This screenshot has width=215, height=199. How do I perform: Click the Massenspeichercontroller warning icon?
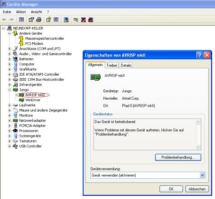pyautogui.click(x=21, y=38)
